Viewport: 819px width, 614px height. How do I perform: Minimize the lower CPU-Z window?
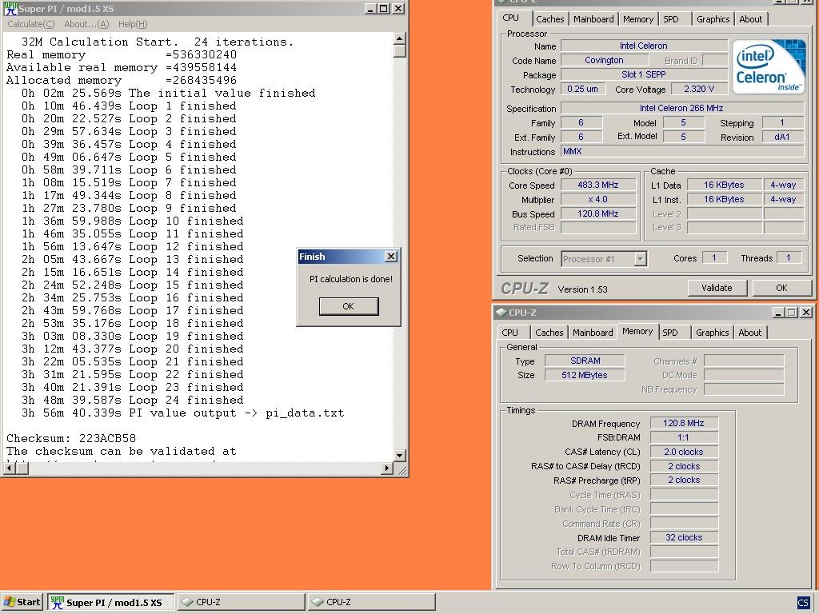[x=778, y=313]
